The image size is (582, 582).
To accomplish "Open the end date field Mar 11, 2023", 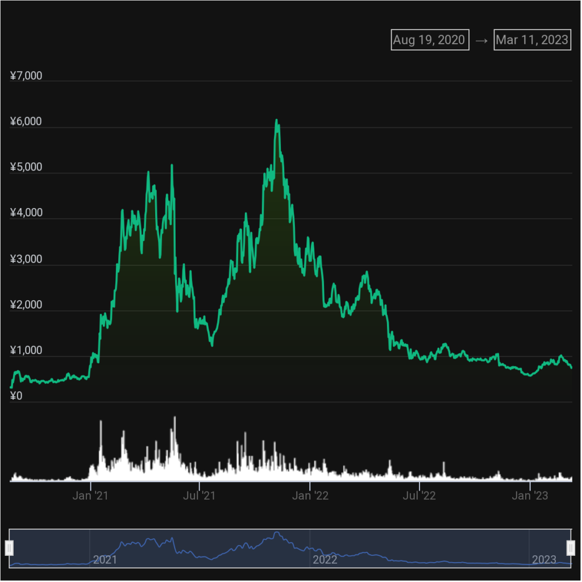I will [x=532, y=40].
